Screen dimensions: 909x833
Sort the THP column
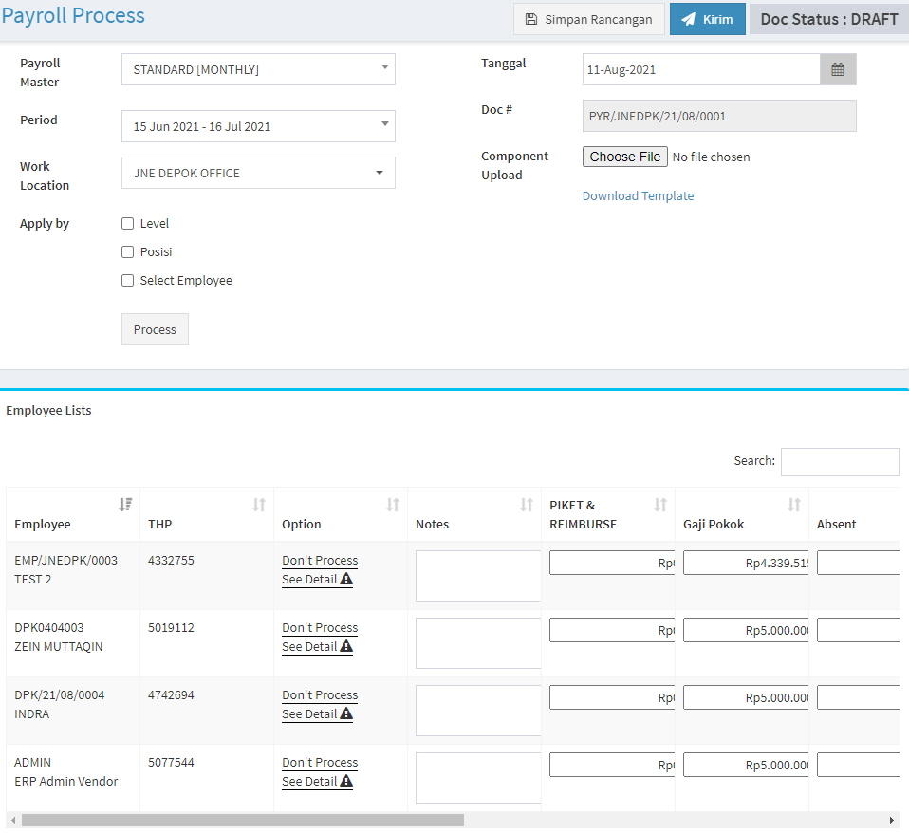pos(259,505)
